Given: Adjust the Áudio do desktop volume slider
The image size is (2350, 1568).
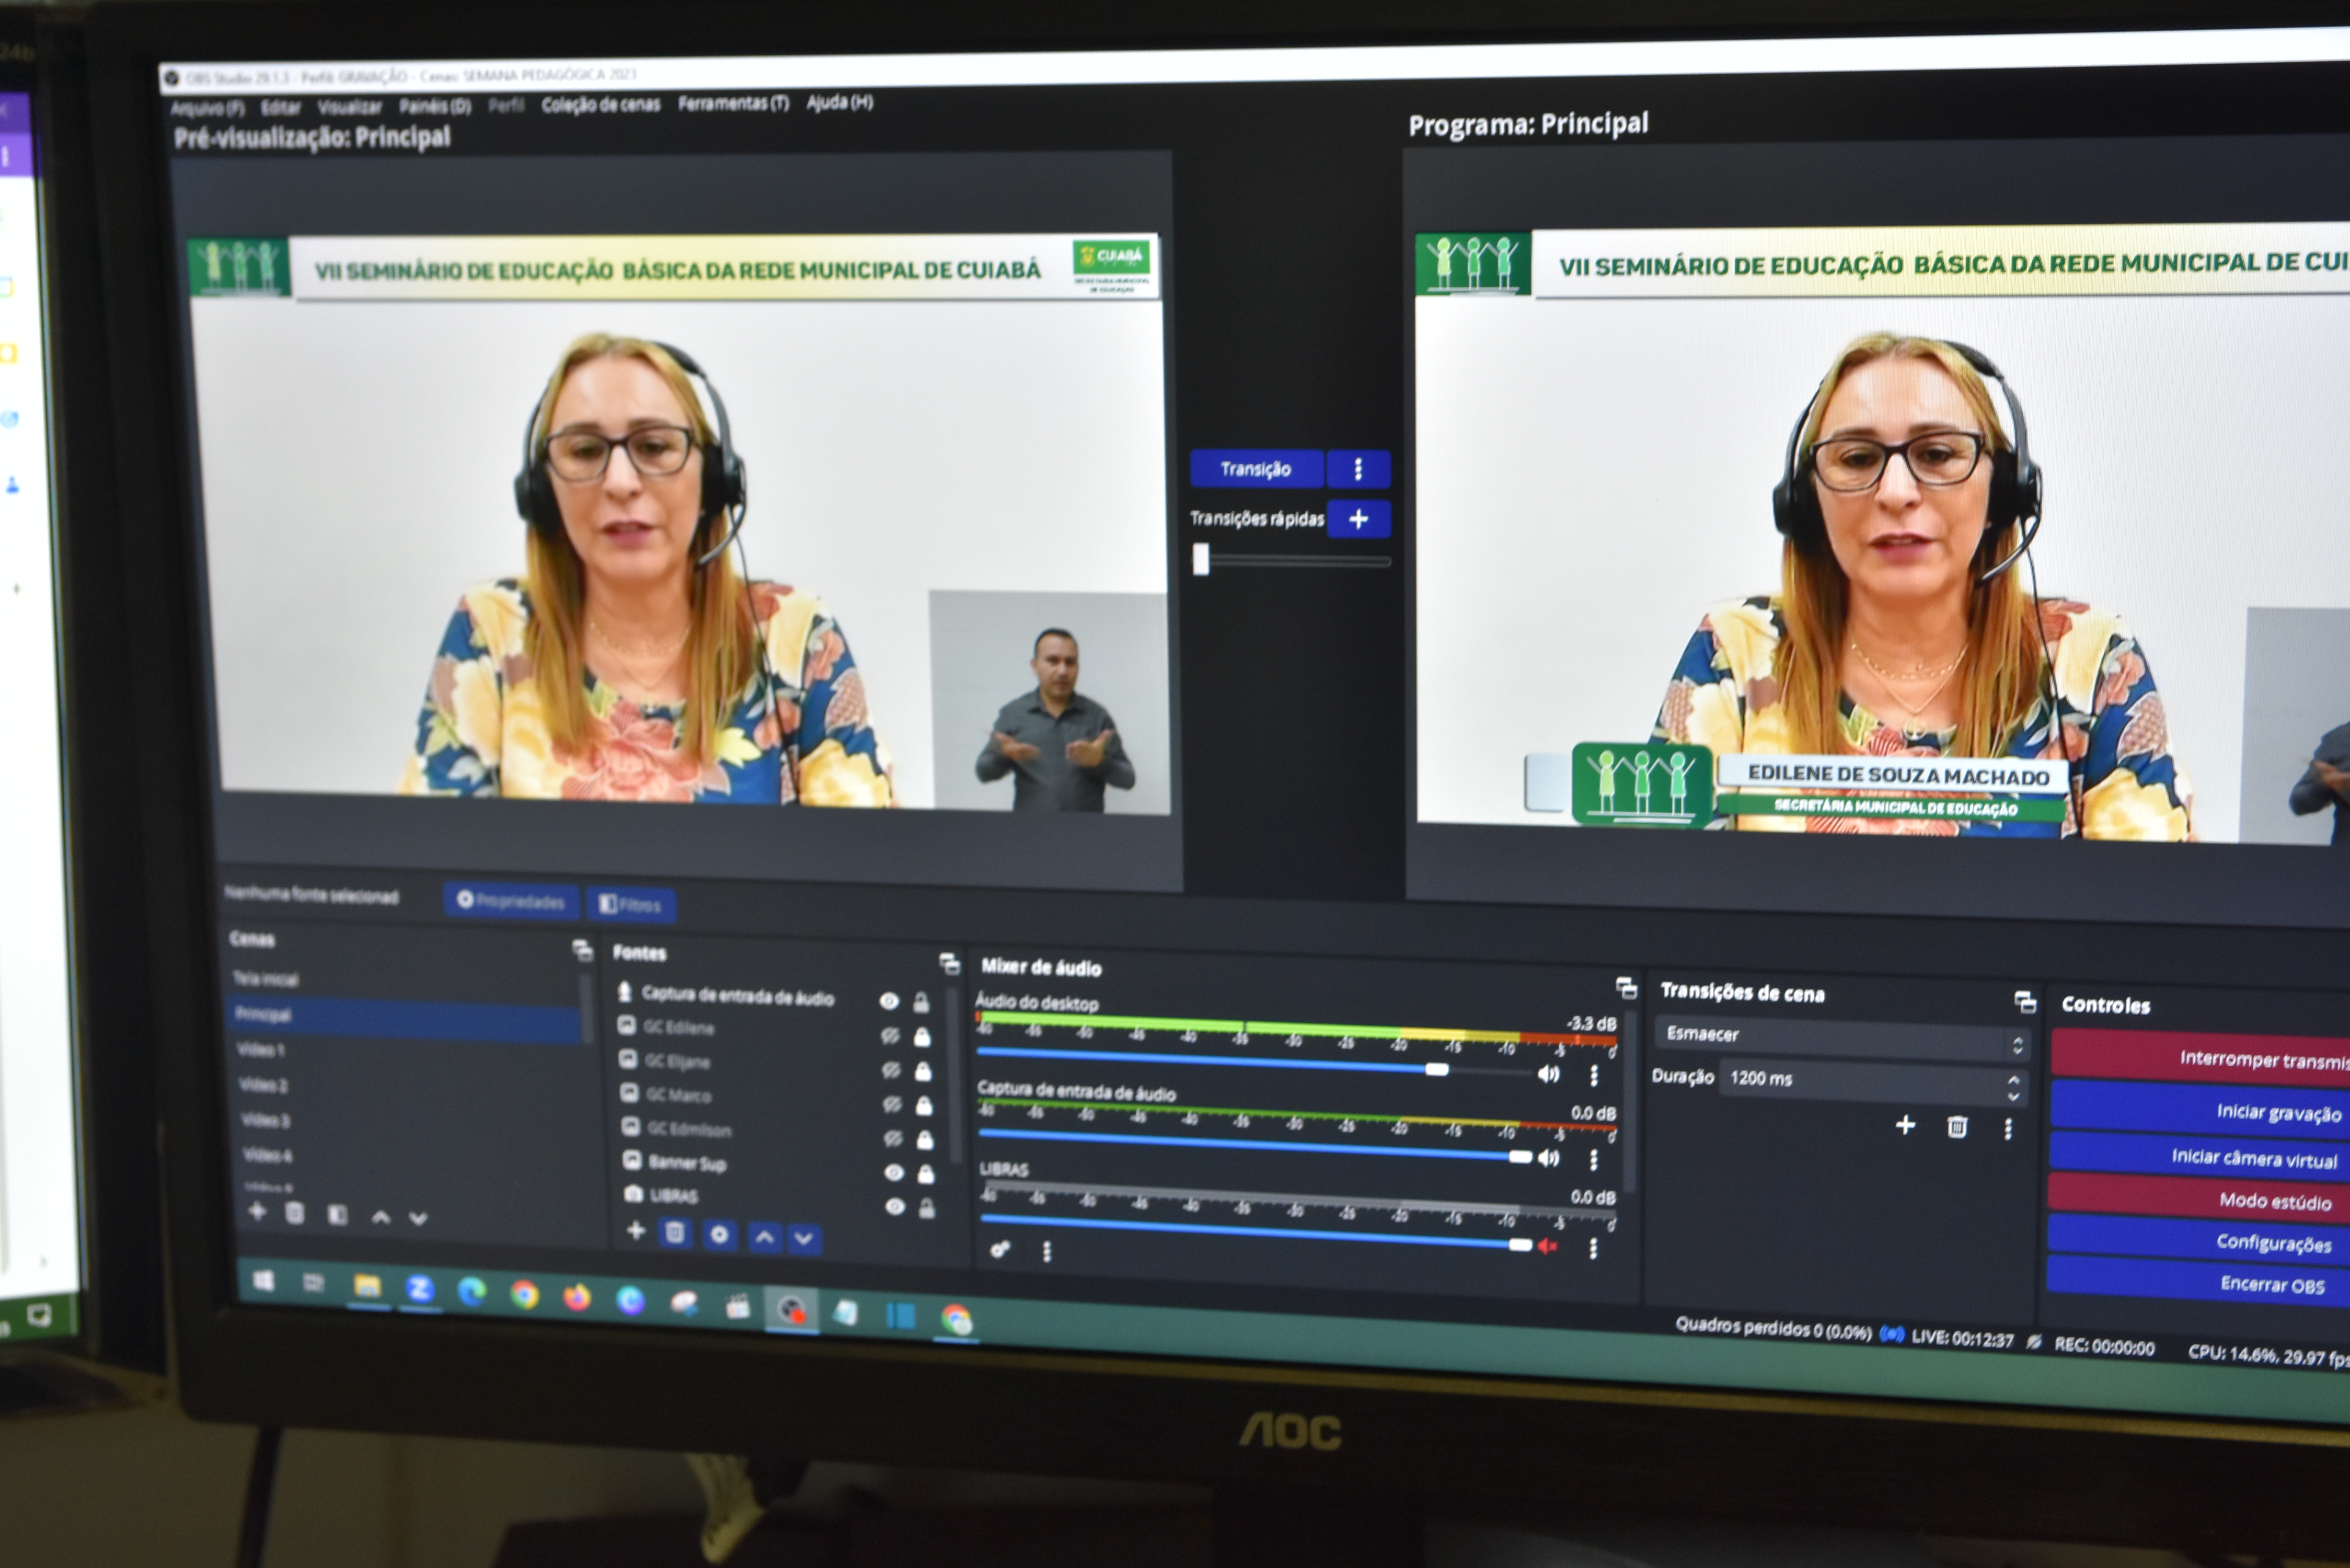Looking at the screenshot, I should [x=1436, y=1069].
